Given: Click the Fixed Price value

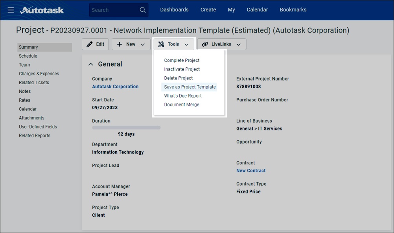Looking at the screenshot, I should click(x=248, y=192).
